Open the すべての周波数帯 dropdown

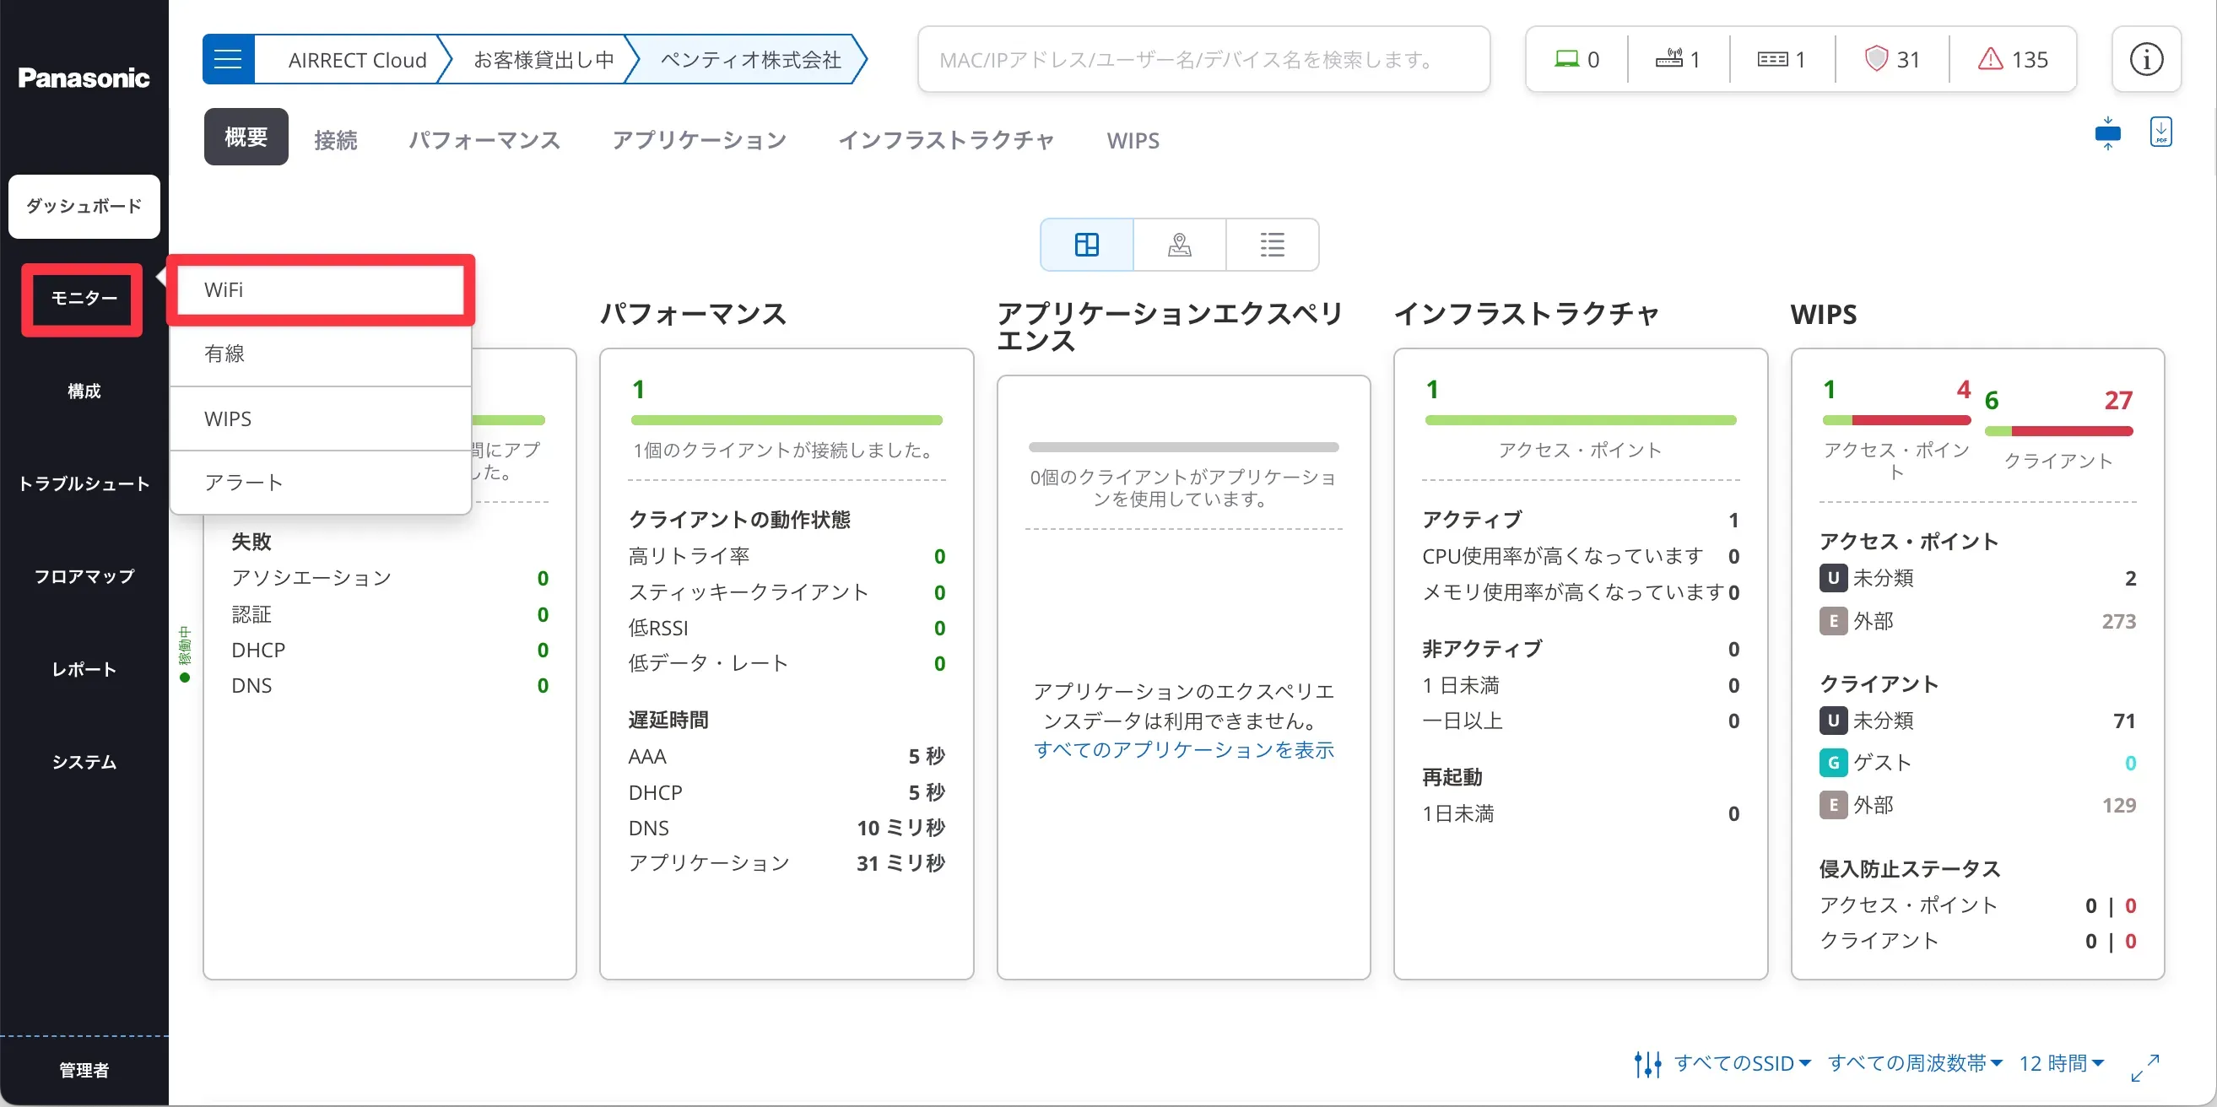pyautogui.click(x=1914, y=1063)
